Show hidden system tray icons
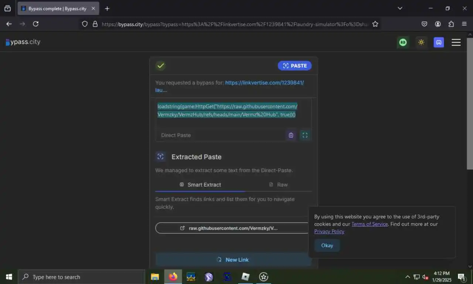This screenshot has height=284, width=473. point(408,277)
